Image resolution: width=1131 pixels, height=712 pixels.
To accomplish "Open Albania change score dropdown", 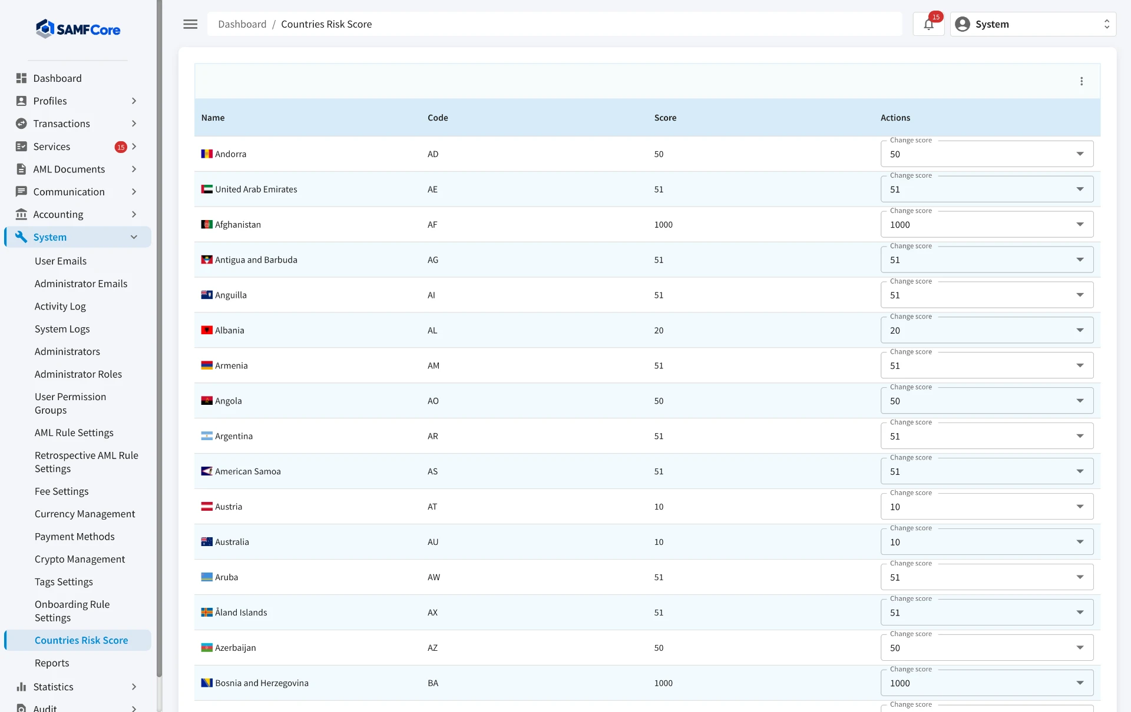I will click(987, 331).
